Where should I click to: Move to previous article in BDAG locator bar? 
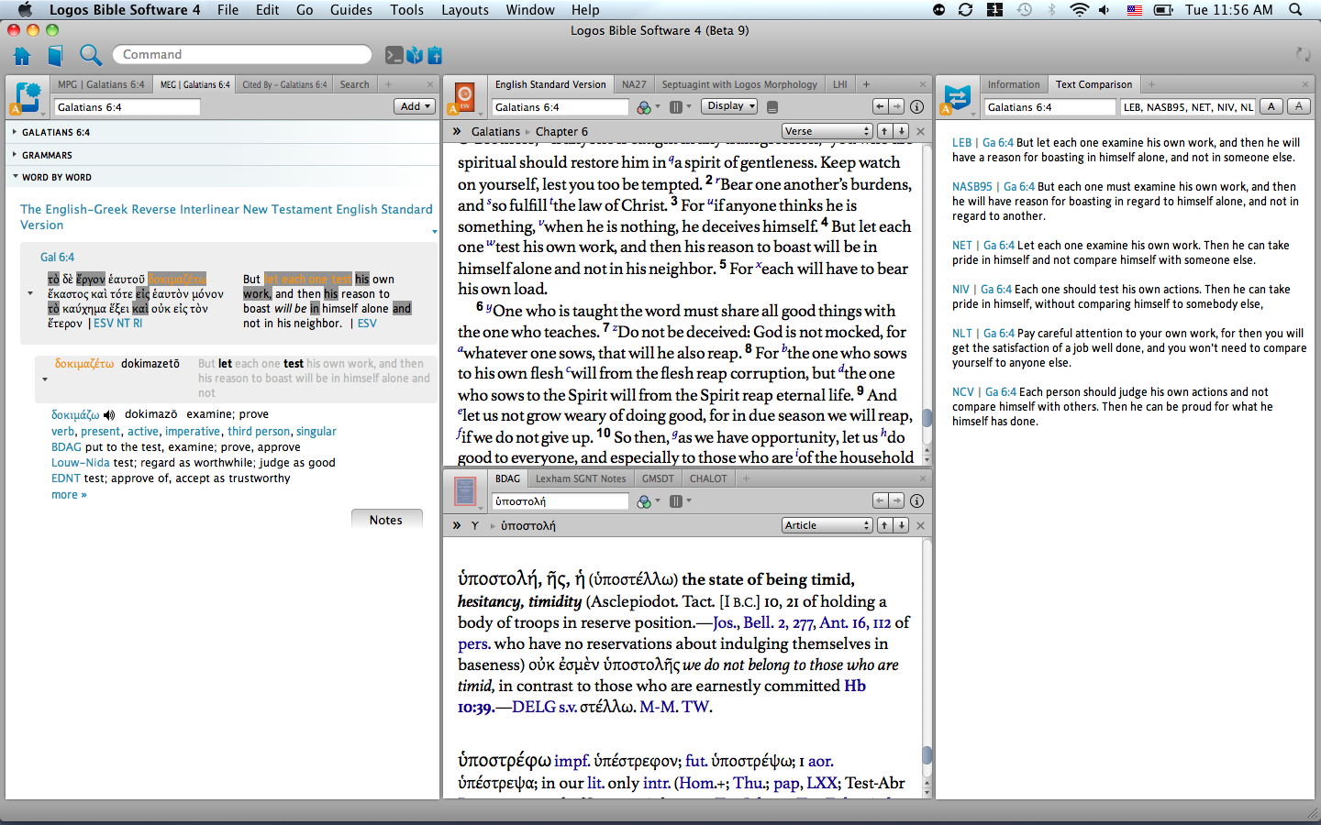(884, 525)
